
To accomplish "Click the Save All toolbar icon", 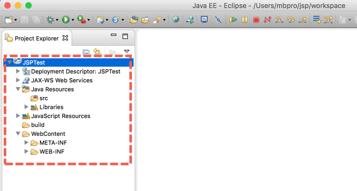I will click(36, 20).
